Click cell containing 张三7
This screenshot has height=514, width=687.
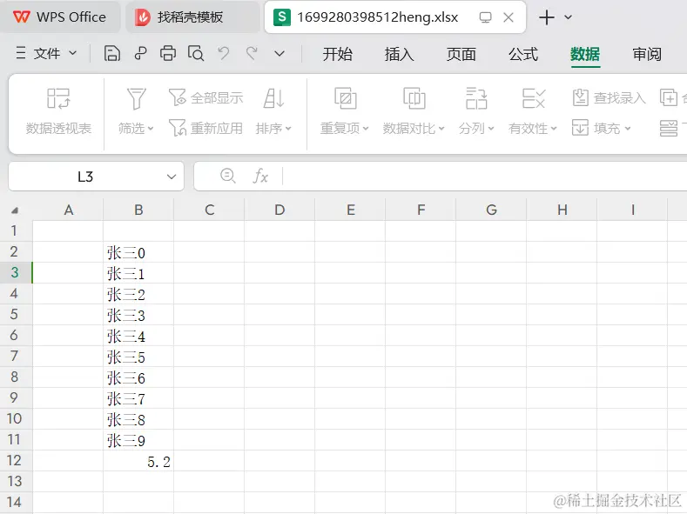(138, 398)
